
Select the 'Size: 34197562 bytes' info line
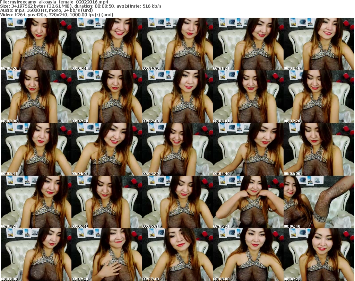tap(80, 6)
